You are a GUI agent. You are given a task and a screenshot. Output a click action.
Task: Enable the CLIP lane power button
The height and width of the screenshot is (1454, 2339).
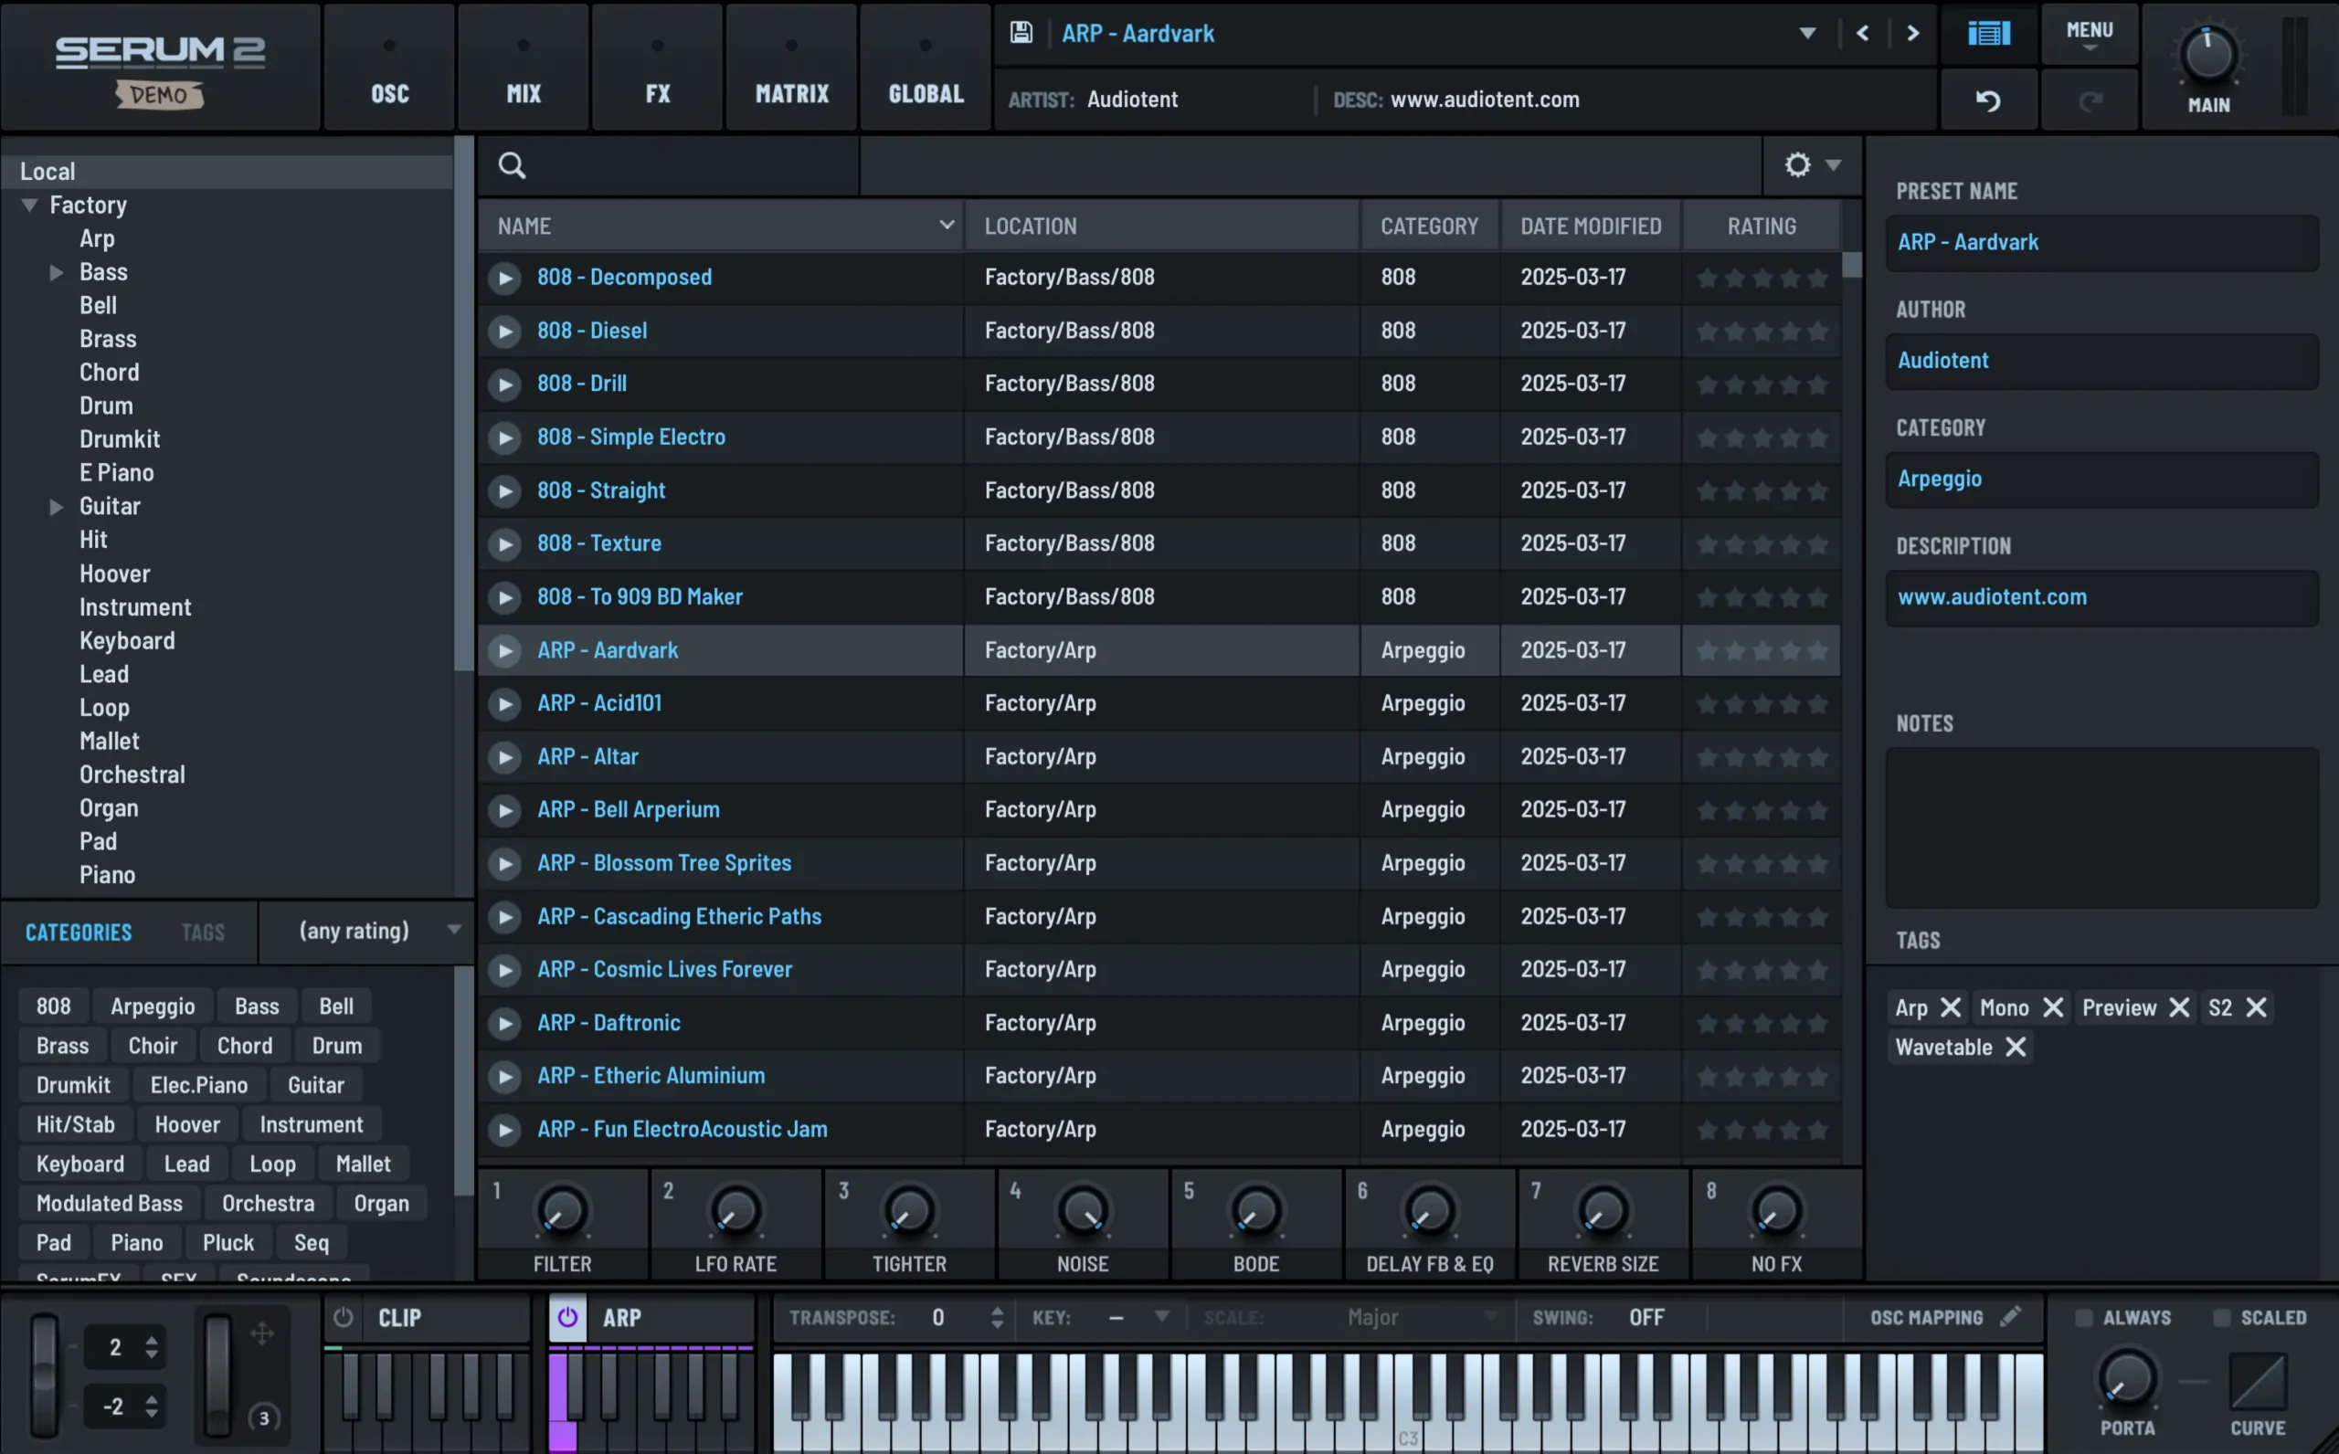343,1316
